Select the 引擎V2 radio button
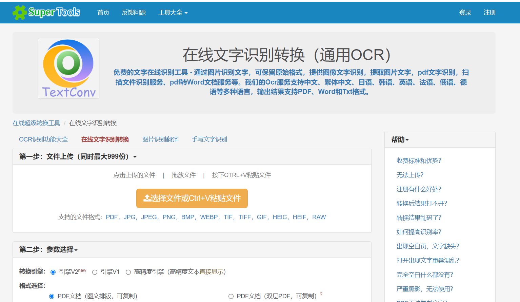The height and width of the screenshot is (302, 520). pos(53,272)
